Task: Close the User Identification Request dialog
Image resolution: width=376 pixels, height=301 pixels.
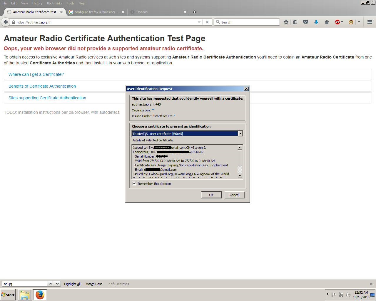Action: 246,89
